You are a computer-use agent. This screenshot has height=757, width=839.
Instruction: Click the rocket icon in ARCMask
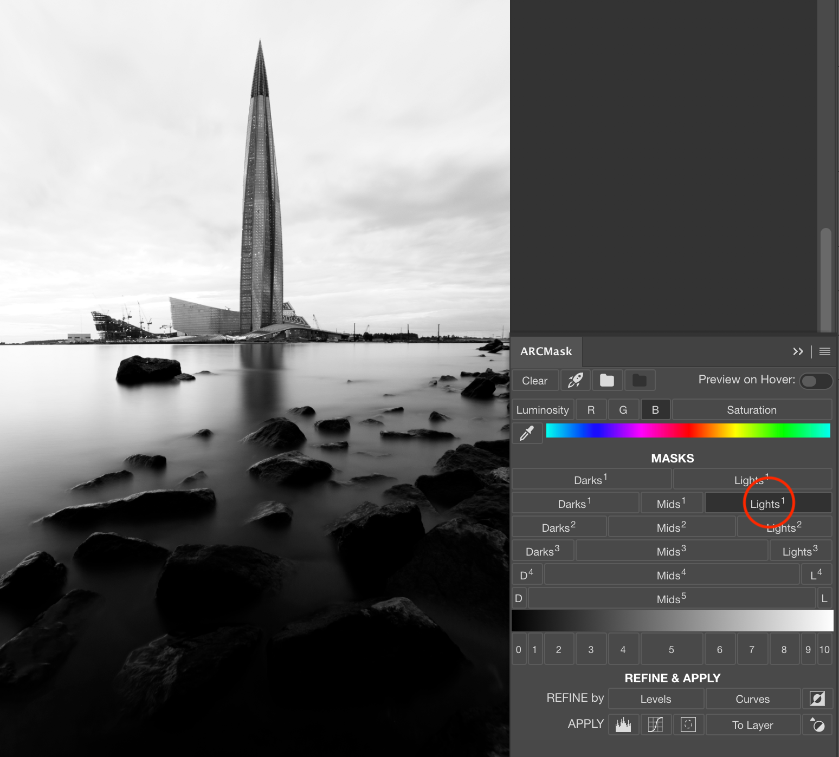(x=575, y=381)
